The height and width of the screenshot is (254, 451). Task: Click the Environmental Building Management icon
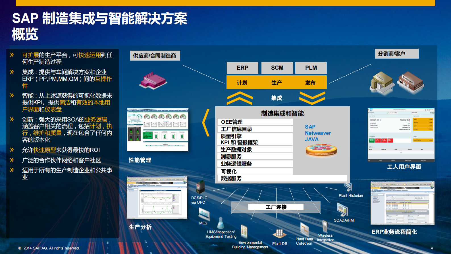click(x=244, y=232)
